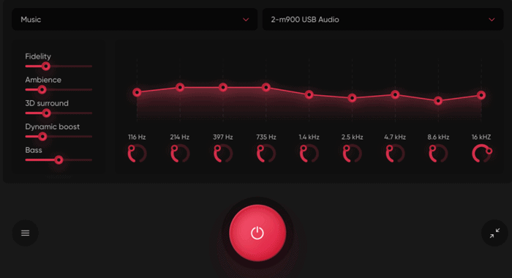This screenshot has height=278, width=512.
Task: Click the 1.4 kHz equalizer knob
Action: [x=309, y=154]
